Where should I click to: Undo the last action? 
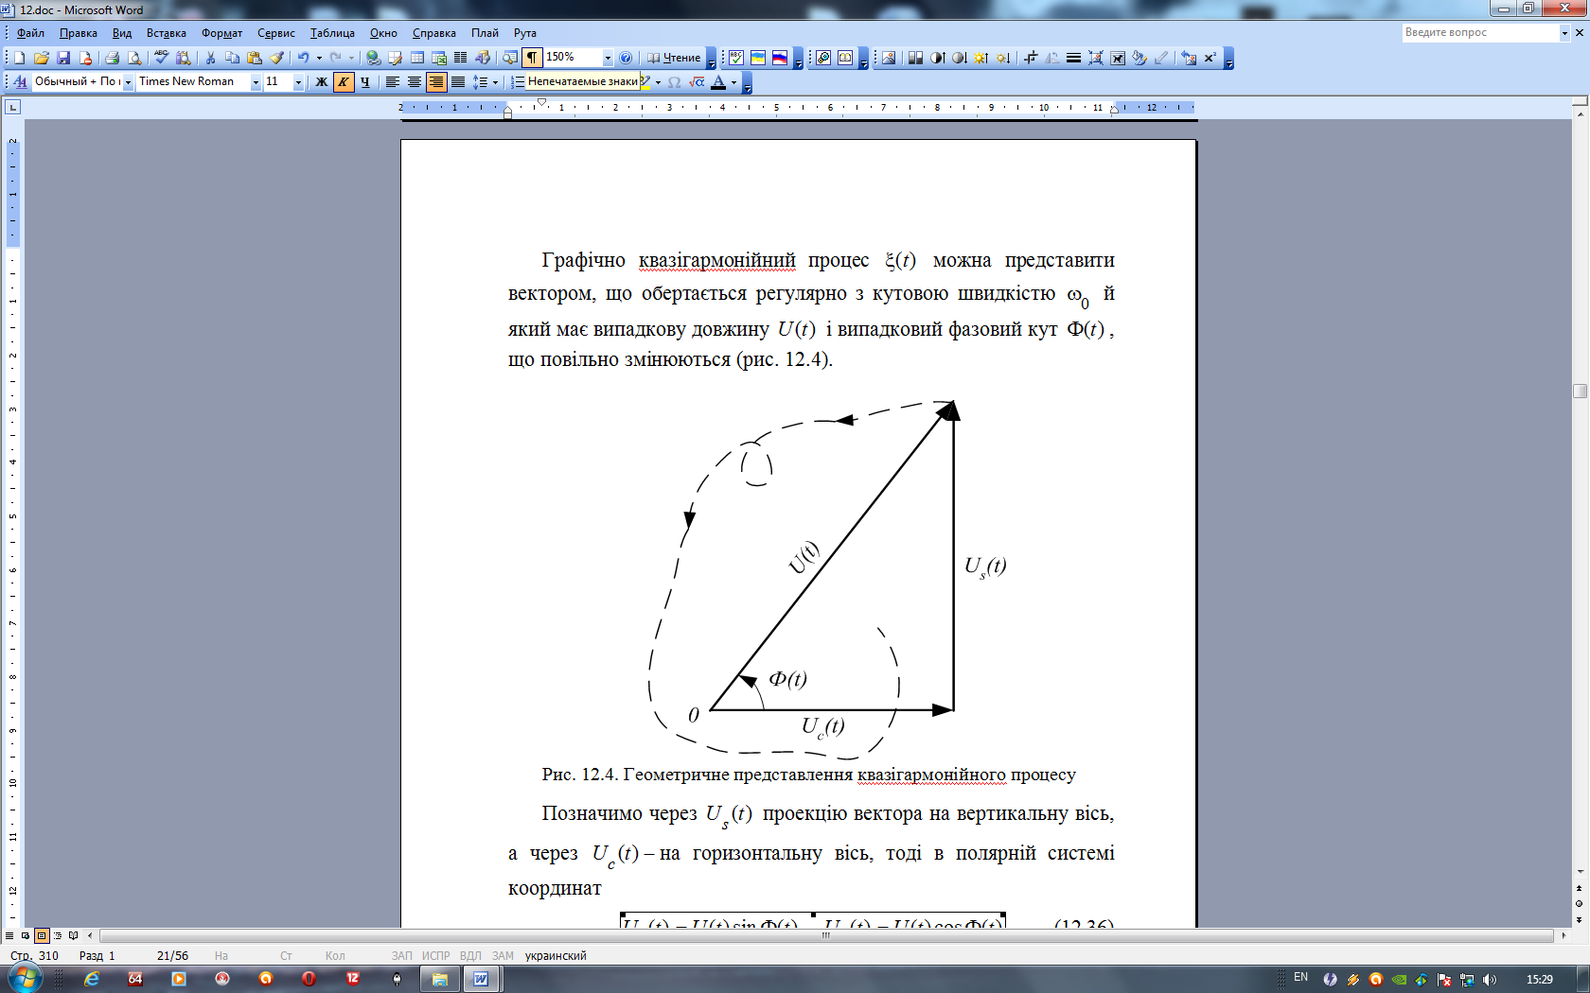coord(303,58)
